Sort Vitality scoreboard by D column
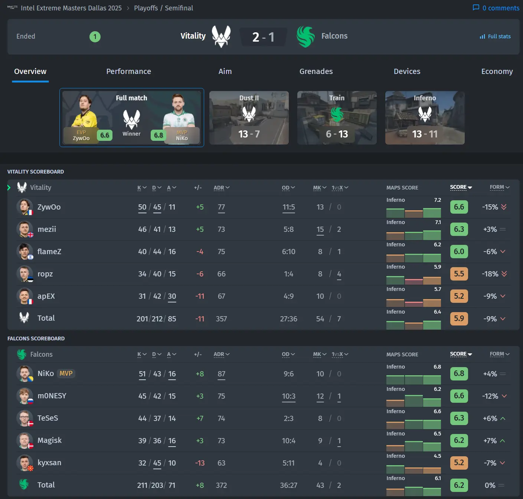Viewport: 523px width, 499px height. (x=157, y=188)
